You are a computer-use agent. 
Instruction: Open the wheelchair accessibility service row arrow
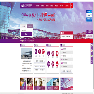(x=72, y=66)
